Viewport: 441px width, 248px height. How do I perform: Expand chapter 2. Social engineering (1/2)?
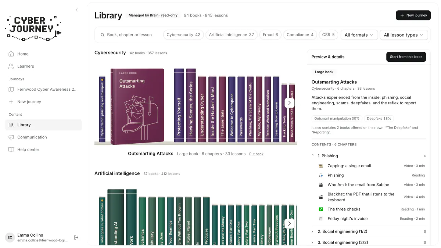(369, 231)
